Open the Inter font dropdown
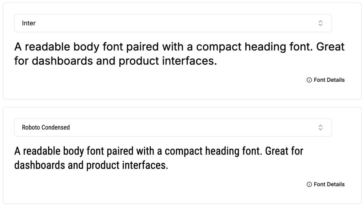 click(x=173, y=23)
